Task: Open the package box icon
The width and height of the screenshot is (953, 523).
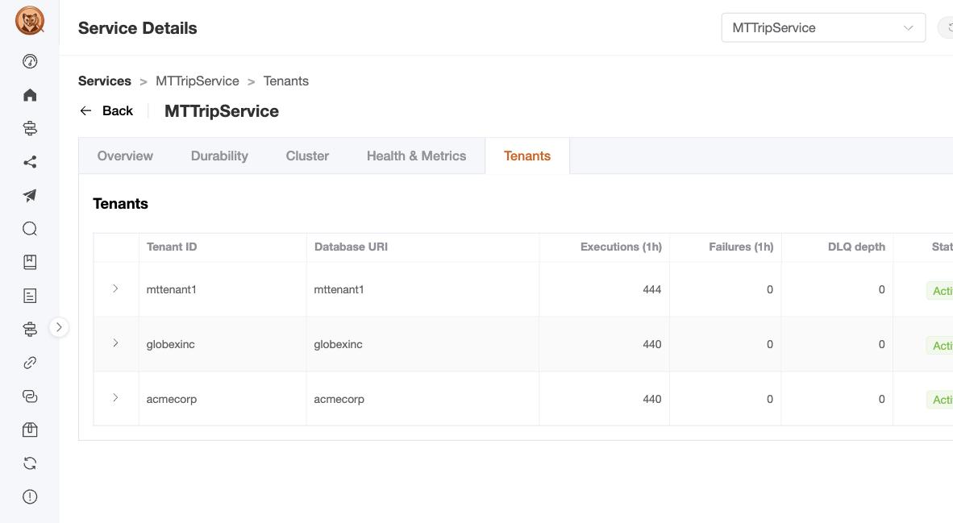Action: [x=30, y=430]
